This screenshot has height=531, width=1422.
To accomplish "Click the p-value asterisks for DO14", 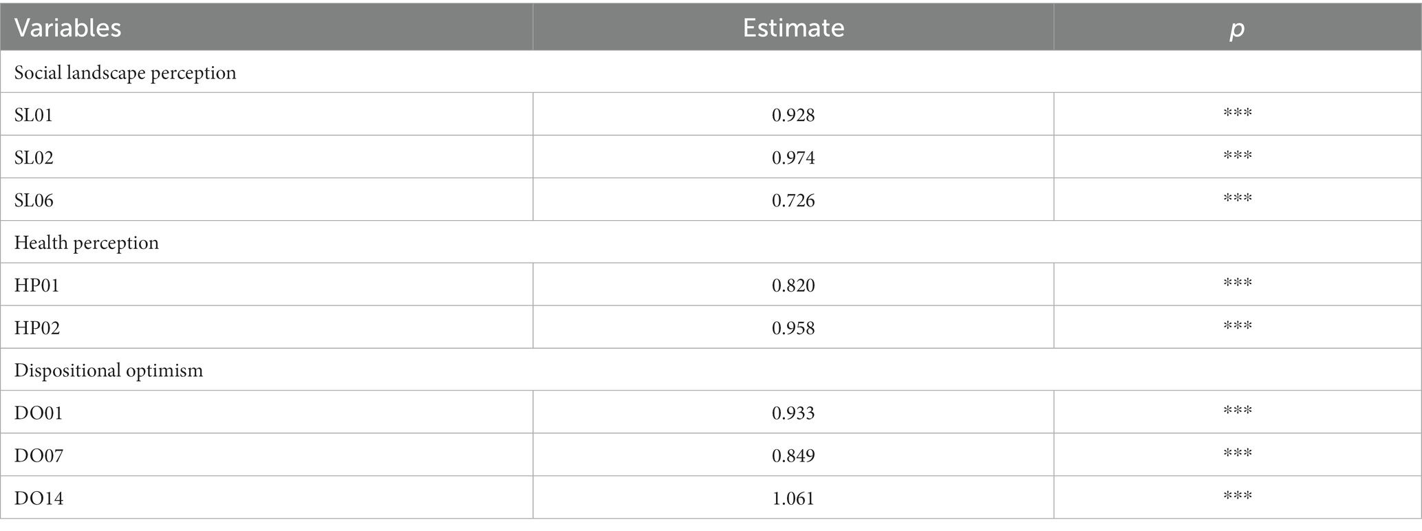I will (x=1238, y=495).
